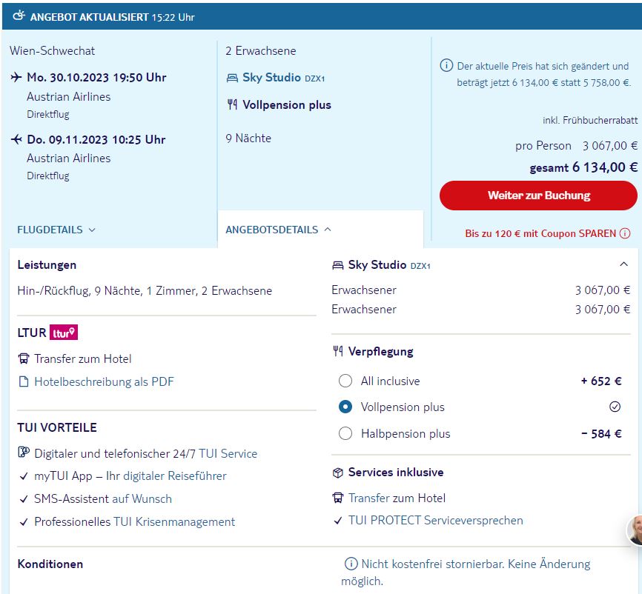
Task: Click the info icon next to cancellation conditions
Action: point(351,564)
